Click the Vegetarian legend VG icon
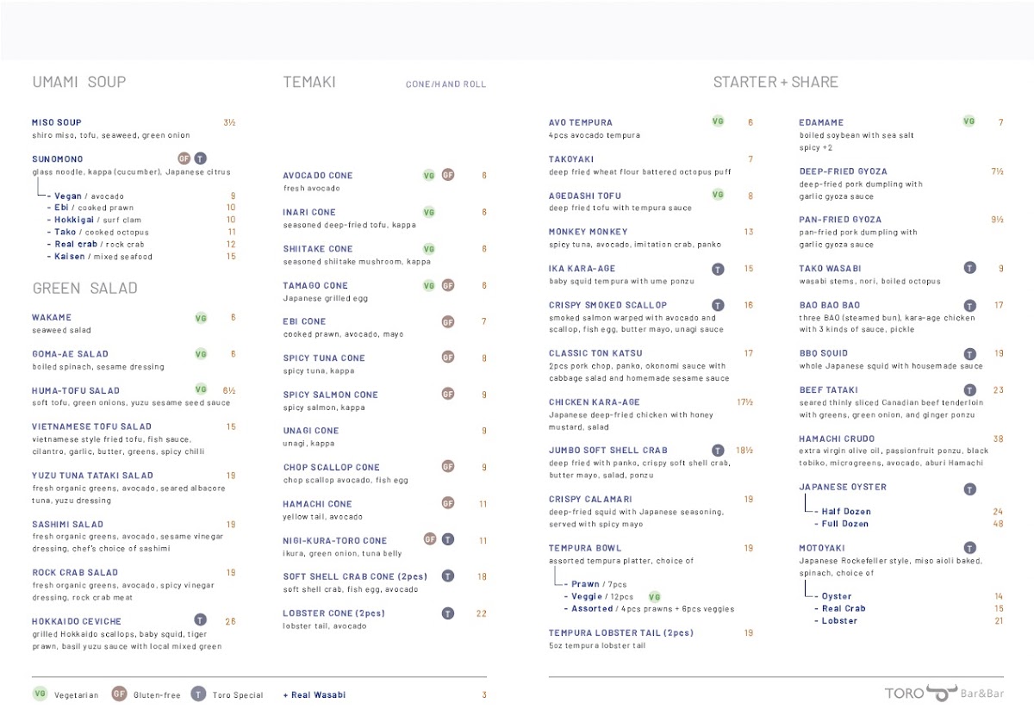Screen dimensions: 1034x728 point(40,694)
